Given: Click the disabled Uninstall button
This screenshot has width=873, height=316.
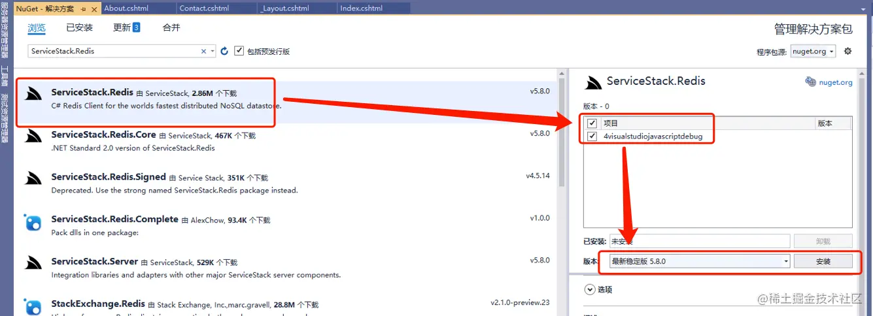Looking at the screenshot, I should click(x=823, y=241).
